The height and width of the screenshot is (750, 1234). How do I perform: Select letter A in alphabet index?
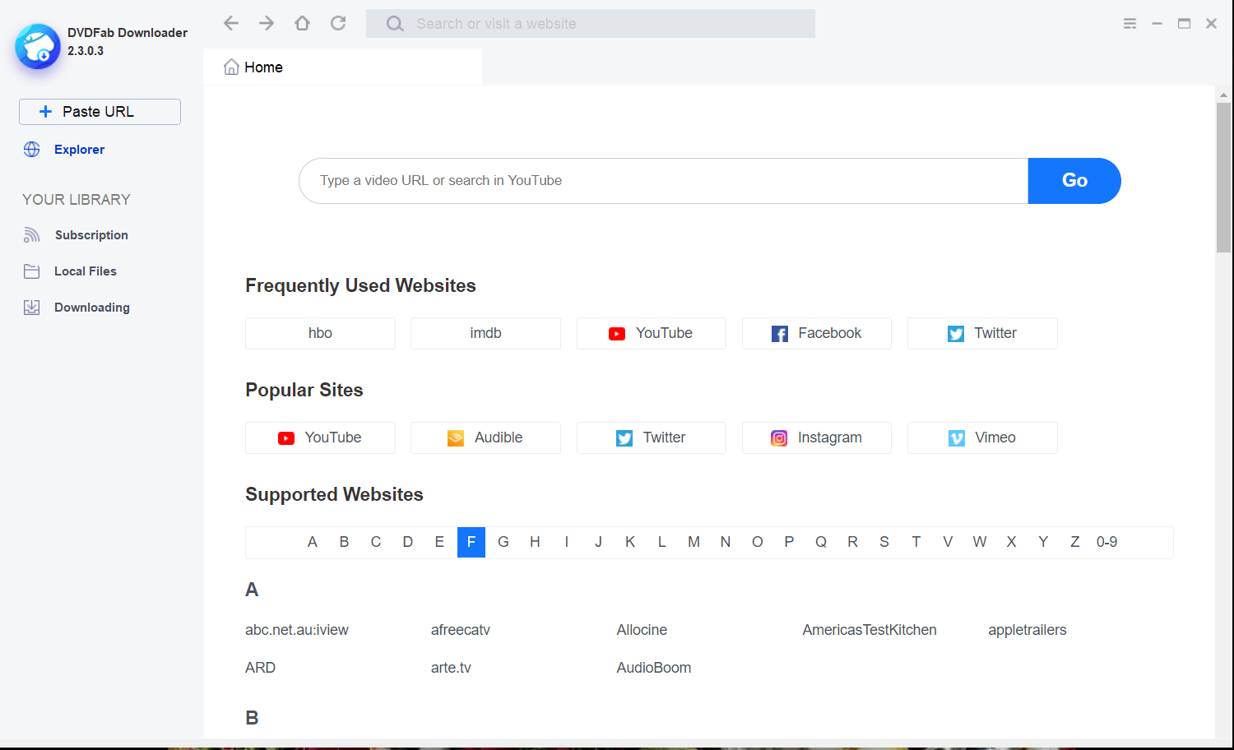click(x=313, y=542)
